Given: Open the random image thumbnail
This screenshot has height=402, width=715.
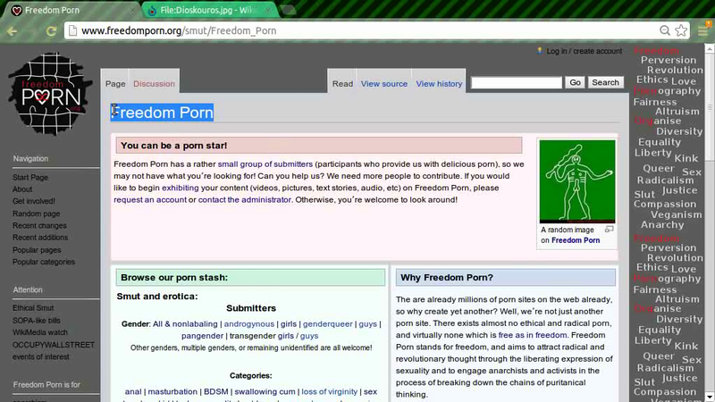Looking at the screenshot, I should (x=577, y=181).
